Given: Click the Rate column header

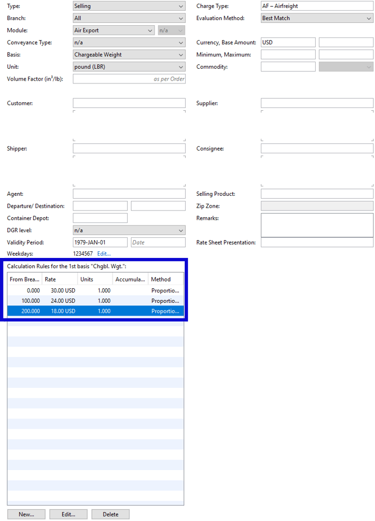Looking at the screenshot, I should [60, 279].
